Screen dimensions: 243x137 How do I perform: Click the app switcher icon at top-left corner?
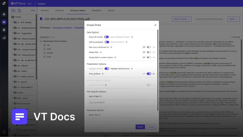click(x=4, y=3)
